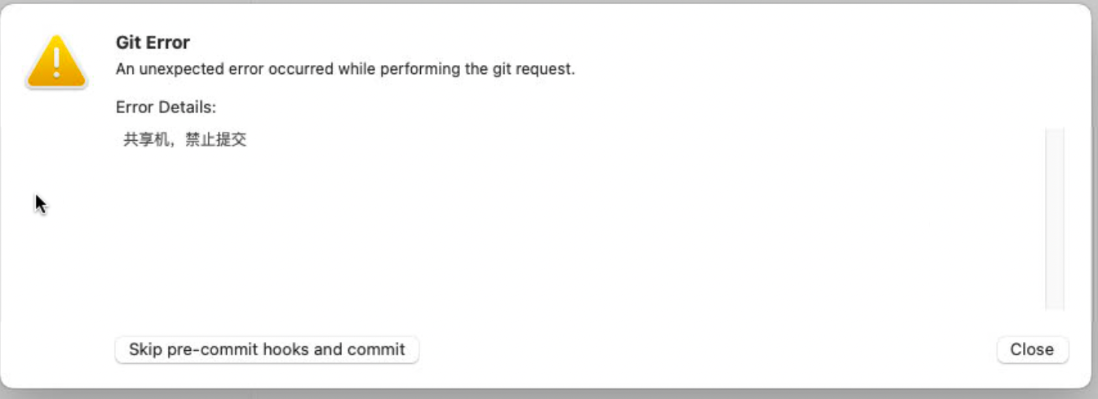Click the Chinese error text 共享机，禁止提交

pyautogui.click(x=184, y=140)
